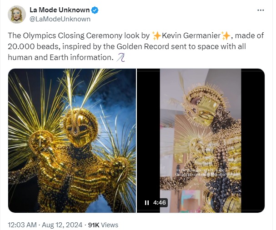Viewport: 276px width, 230px height.
Task: Open the La Mode Unknown display name
Action: pyautogui.click(x=60, y=10)
